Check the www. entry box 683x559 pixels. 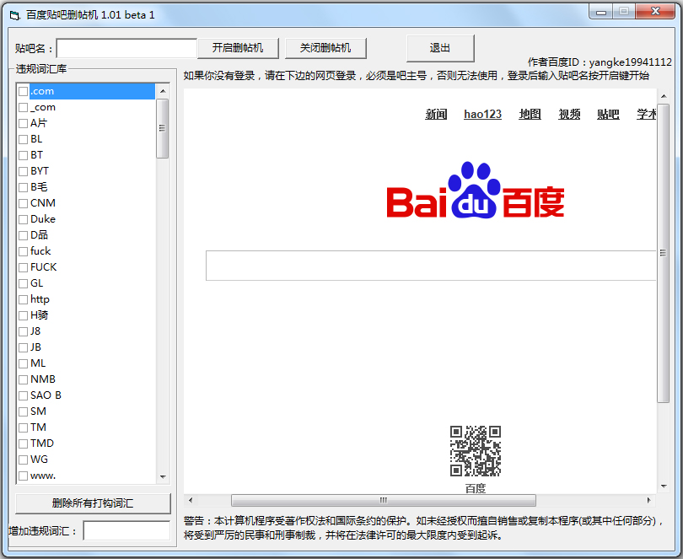23,476
